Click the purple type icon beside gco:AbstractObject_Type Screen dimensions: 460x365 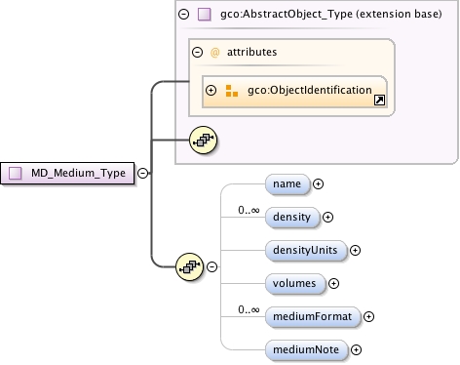pos(205,15)
